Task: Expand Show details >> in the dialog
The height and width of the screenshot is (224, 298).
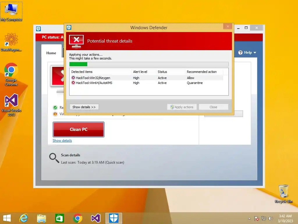Action: click(84, 107)
